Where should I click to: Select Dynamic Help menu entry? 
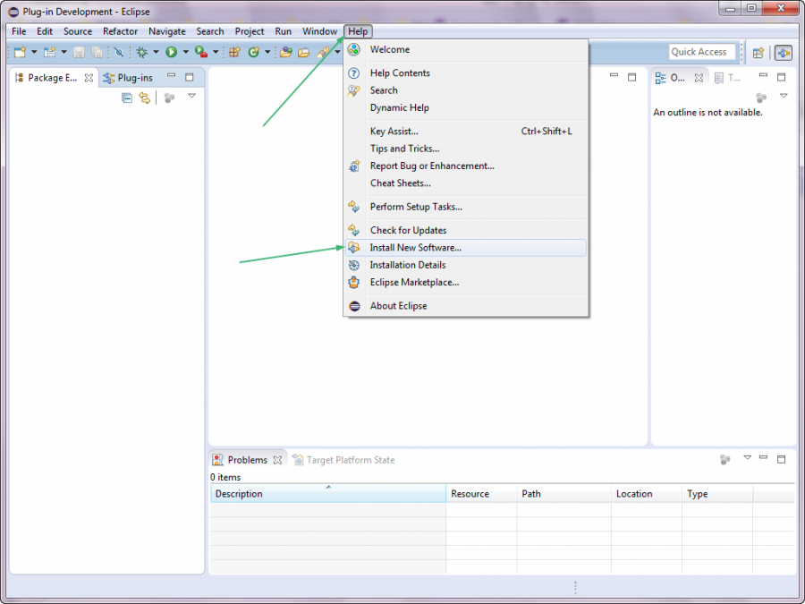click(466, 108)
